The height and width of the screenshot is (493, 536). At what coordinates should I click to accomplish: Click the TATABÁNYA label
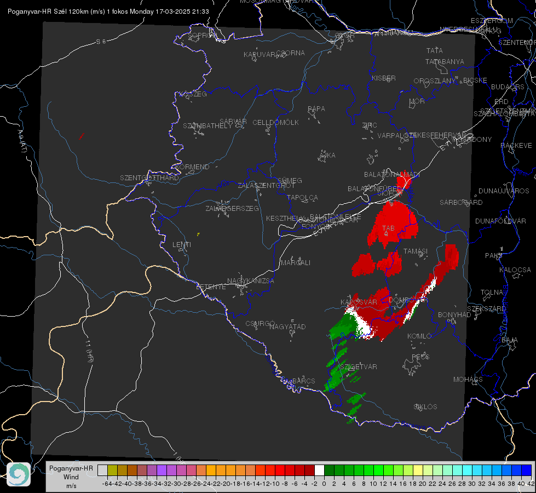pyautogui.click(x=445, y=62)
